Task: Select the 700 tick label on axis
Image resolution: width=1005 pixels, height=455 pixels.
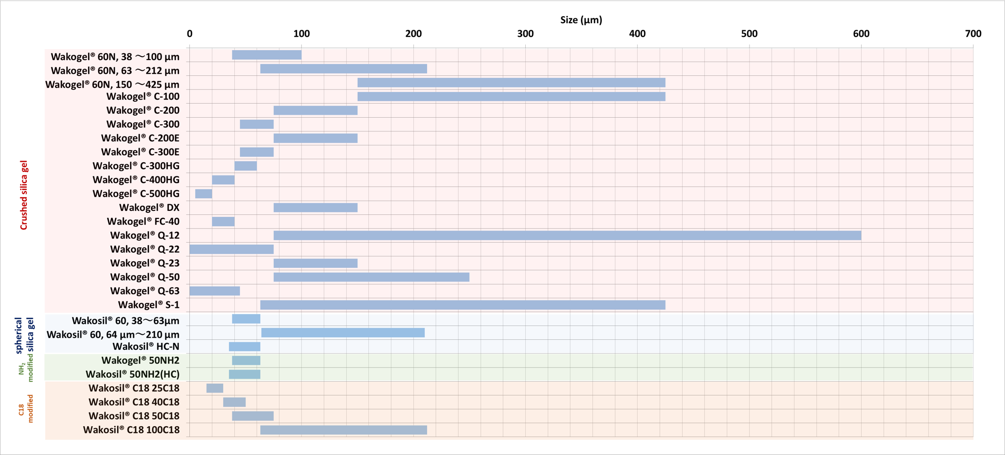Action: point(973,34)
